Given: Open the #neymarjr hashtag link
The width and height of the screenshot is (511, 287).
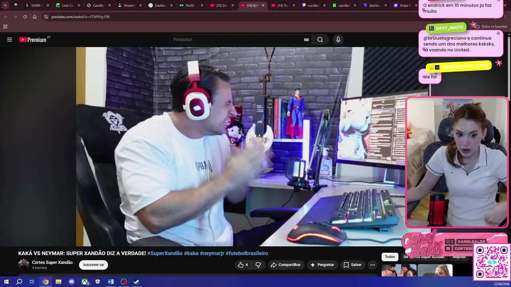Looking at the screenshot, I should pyautogui.click(x=212, y=253).
